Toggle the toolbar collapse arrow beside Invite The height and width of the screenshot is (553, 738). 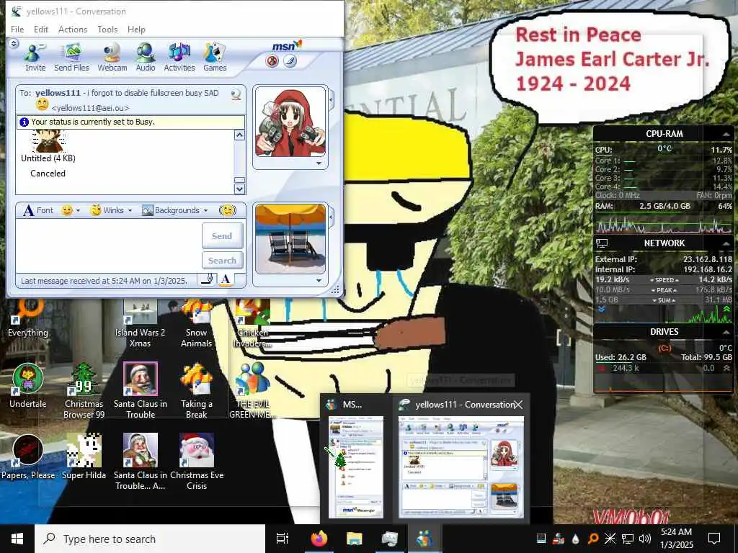point(14,44)
